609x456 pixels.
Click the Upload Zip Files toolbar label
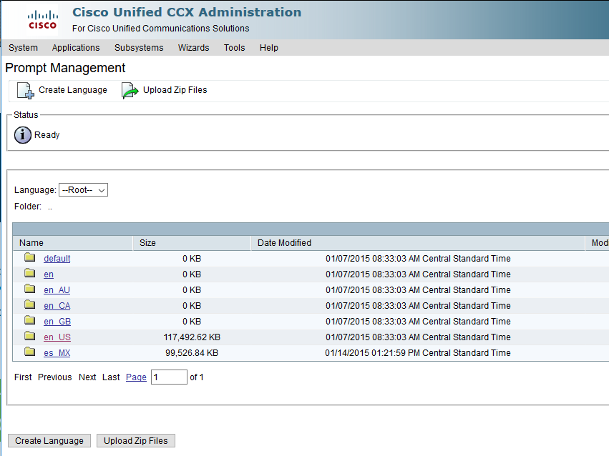(x=175, y=90)
